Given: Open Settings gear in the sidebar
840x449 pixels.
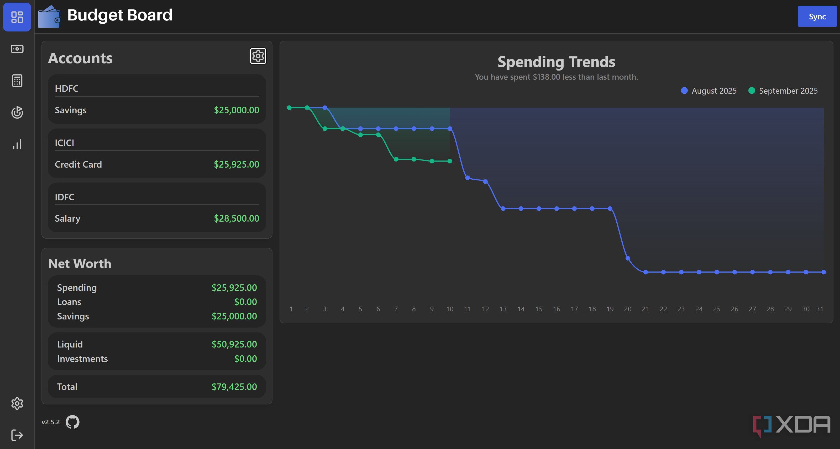Looking at the screenshot, I should [x=17, y=403].
